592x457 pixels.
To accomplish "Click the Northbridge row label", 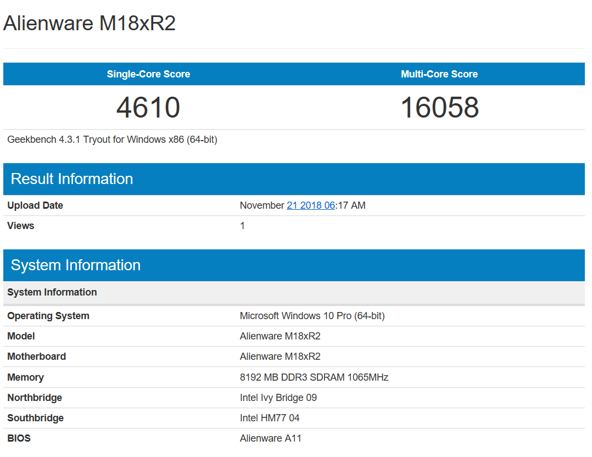I will point(35,398).
